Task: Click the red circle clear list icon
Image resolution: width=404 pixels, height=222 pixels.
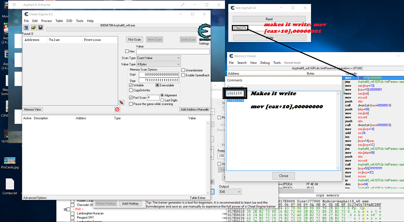Action: [117, 109]
